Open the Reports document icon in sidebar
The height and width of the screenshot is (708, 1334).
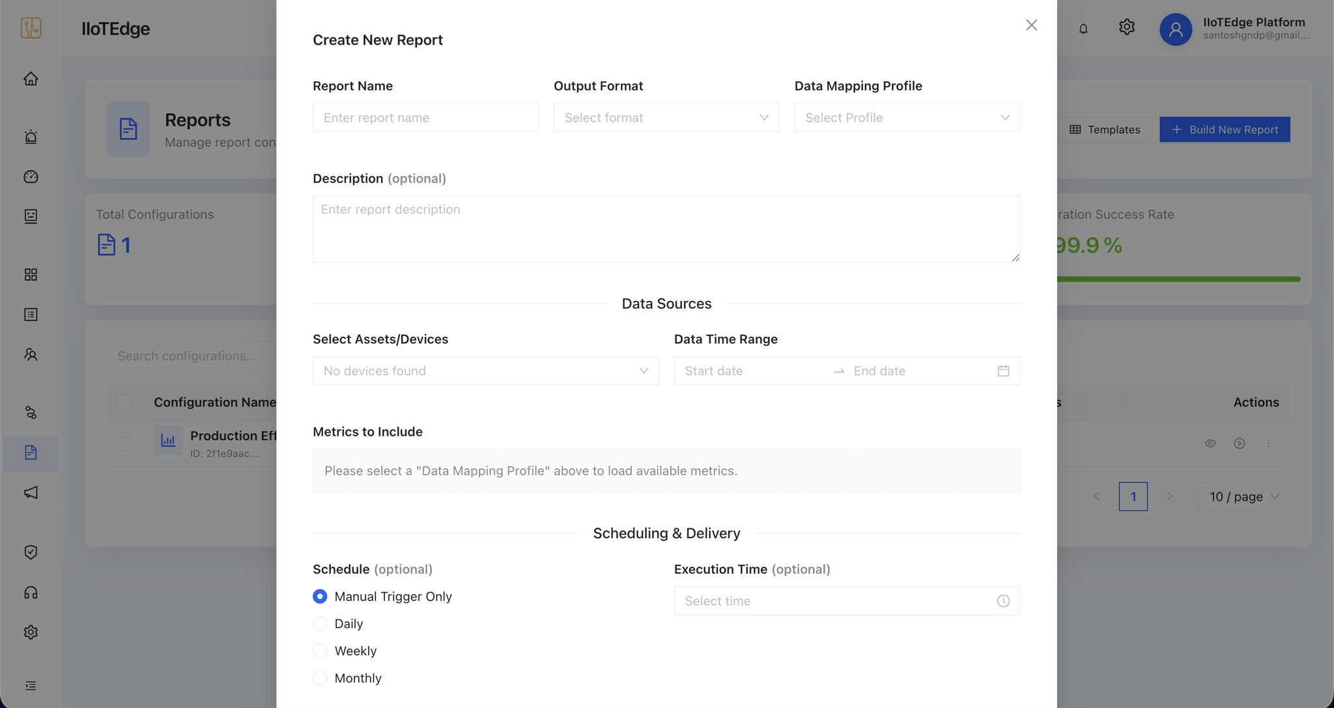31,453
